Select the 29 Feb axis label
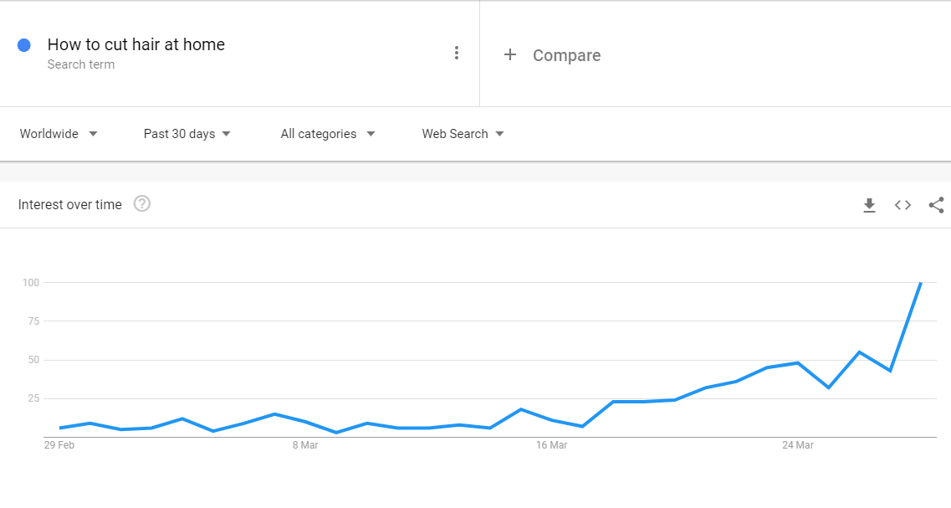Viewport: 951px width, 508px height. click(x=59, y=445)
